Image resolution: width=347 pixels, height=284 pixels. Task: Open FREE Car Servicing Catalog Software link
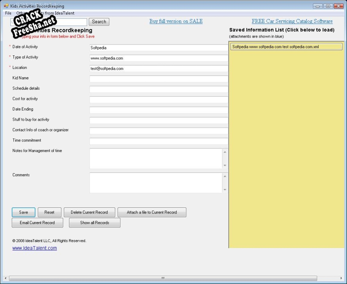point(292,21)
